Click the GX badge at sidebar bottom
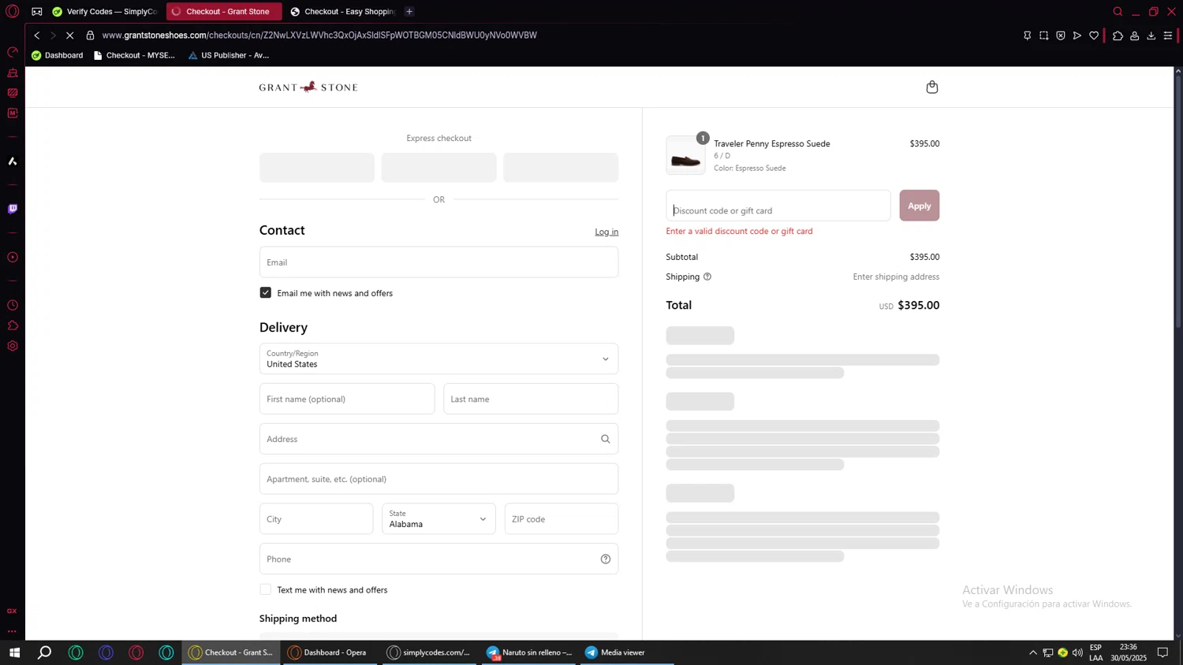Viewport: 1183px width, 665px height. point(12,611)
